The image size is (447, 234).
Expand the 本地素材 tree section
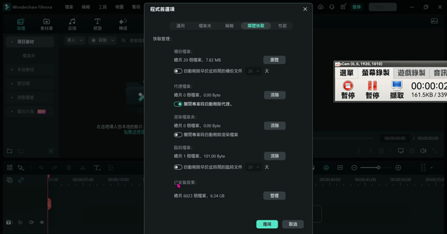12,70
